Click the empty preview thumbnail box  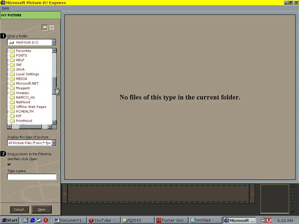pos(275,199)
